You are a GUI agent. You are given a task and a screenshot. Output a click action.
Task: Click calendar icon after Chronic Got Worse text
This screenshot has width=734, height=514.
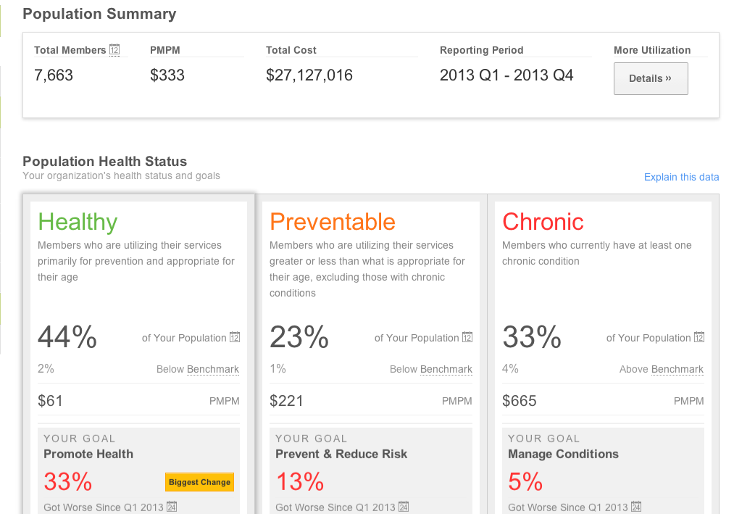[636, 507]
